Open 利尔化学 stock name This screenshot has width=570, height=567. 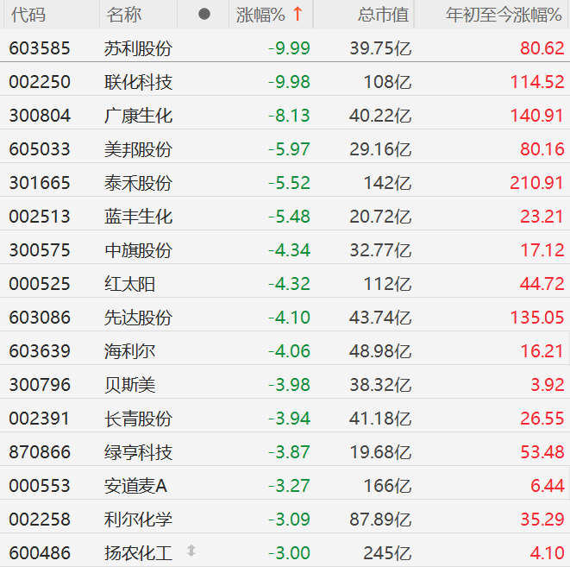pyautogui.click(x=138, y=520)
